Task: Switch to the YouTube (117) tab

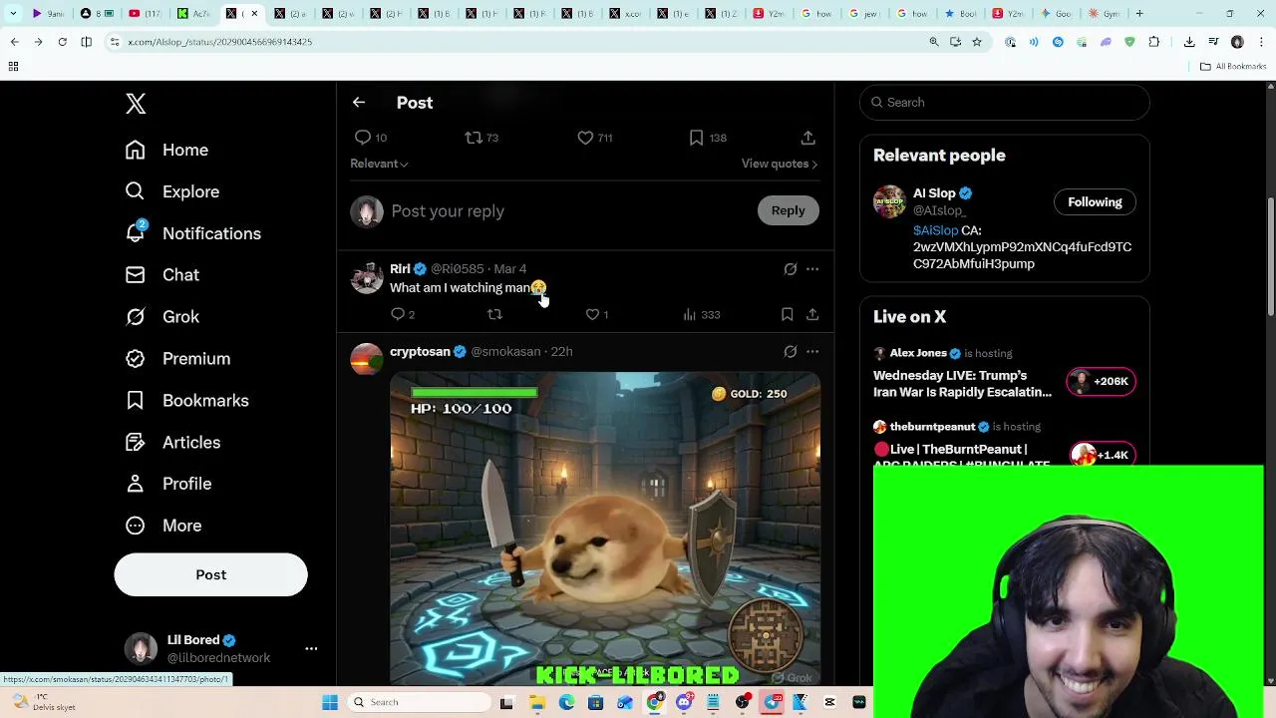Action: tap(146, 14)
